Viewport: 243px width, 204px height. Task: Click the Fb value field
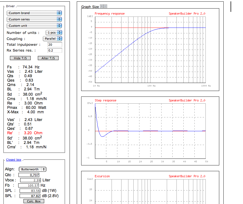28,186
